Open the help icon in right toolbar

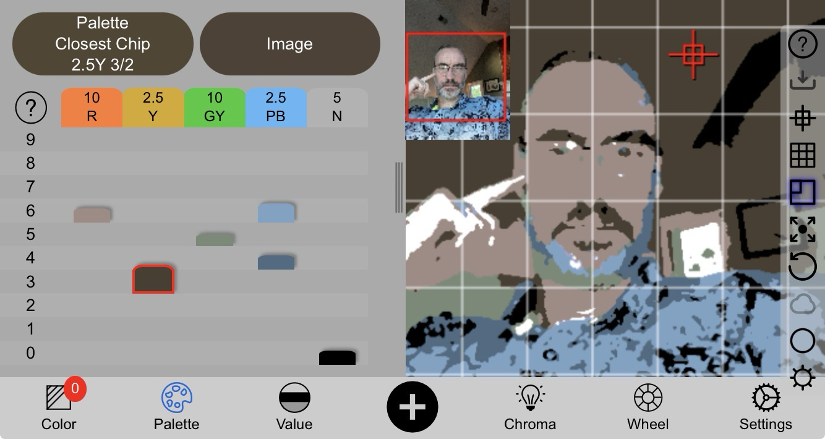click(803, 44)
